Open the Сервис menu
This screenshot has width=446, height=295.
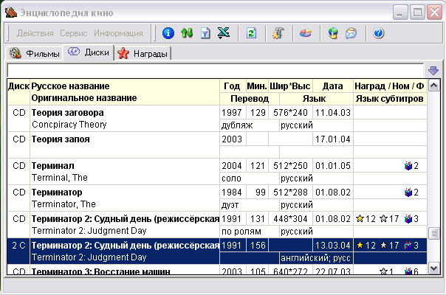tap(73, 33)
